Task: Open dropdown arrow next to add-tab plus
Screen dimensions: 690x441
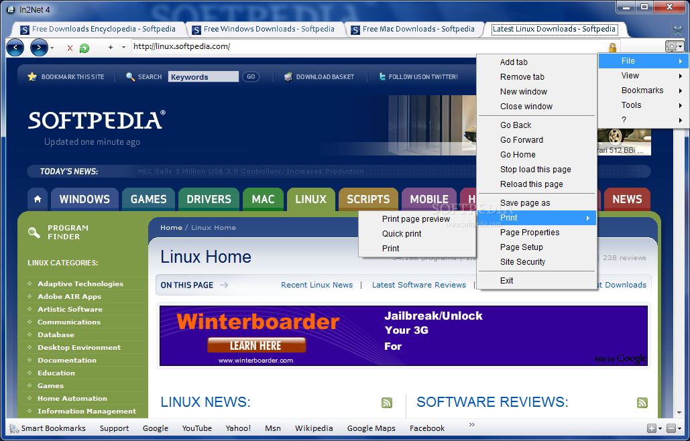Action: [x=123, y=47]
